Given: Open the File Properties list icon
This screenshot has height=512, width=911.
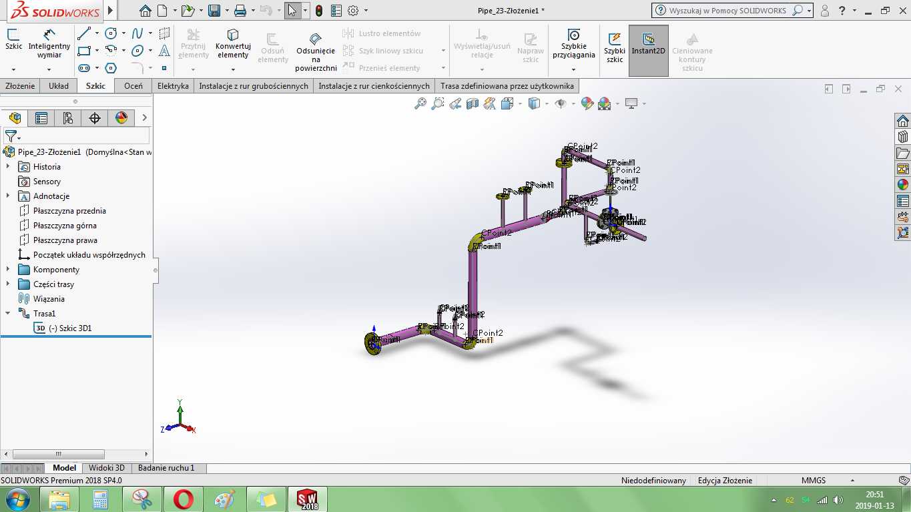Looking at the screenshot, I should pos(336,11).
